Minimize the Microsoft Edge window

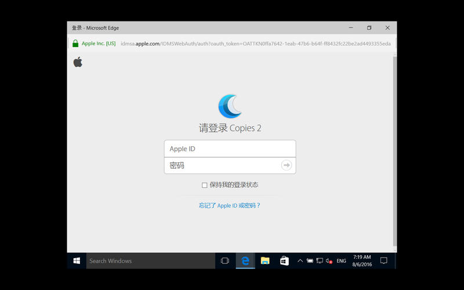click(x=351, y=27)
